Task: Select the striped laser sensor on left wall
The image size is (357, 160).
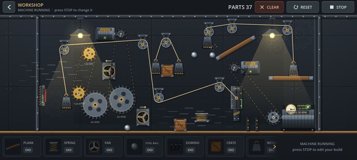Action: coord(42,96)
